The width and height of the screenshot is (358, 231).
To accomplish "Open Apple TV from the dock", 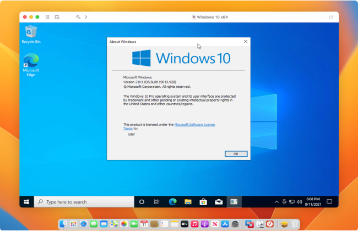I will 185,224.
